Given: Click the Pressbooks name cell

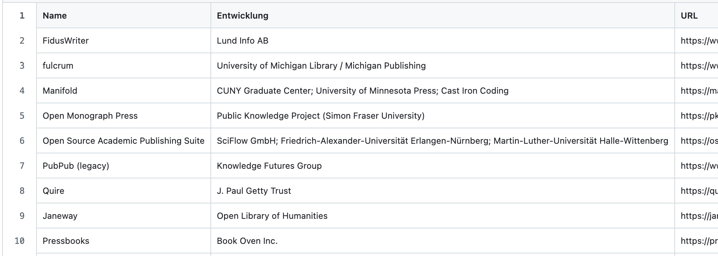Looking at the screenshot, I should coord(66,241).
